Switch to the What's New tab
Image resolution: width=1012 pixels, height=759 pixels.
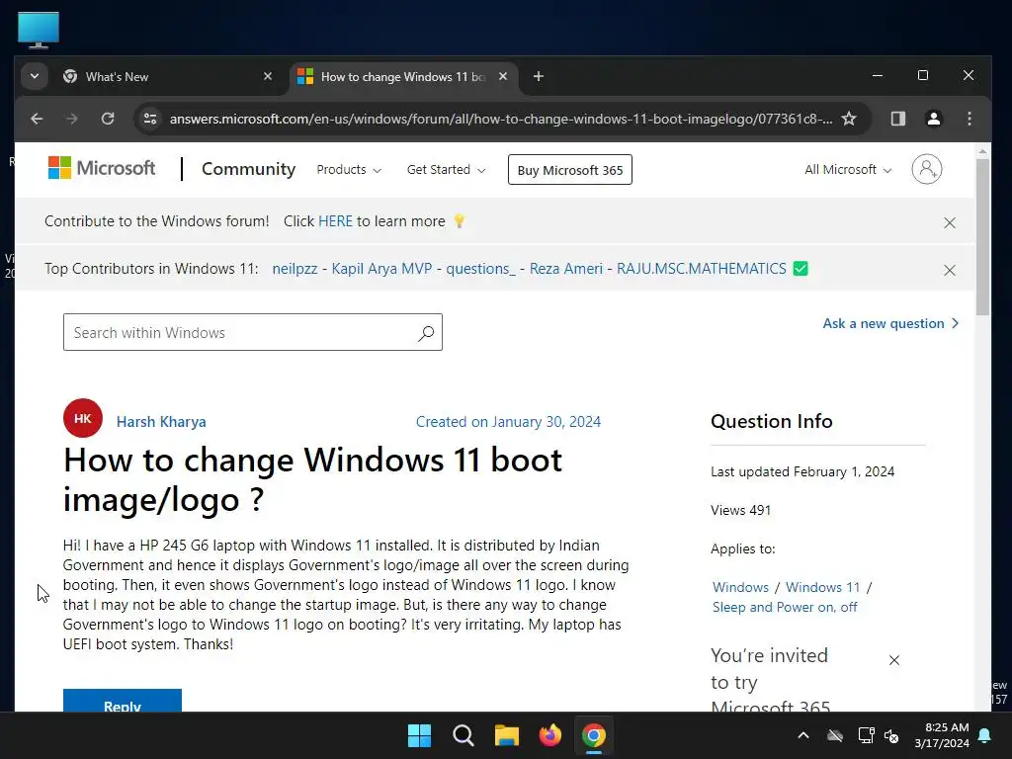[x=168, y=77]
